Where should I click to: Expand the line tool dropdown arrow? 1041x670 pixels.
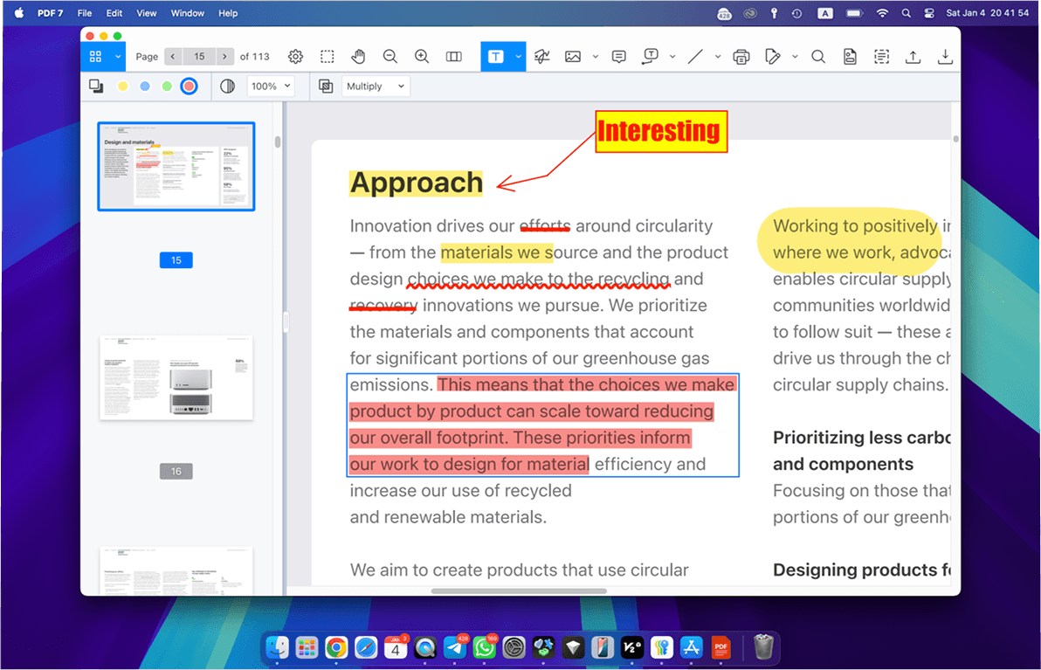tap(718, 57)
